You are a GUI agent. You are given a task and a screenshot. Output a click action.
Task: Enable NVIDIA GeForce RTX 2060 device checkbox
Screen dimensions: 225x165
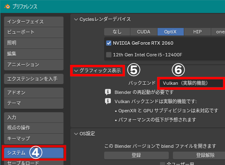coord(109,43)
